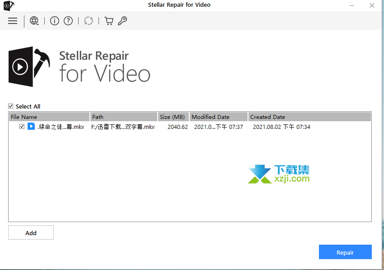Open the hamburger menu icon

(x=13, y=21)
